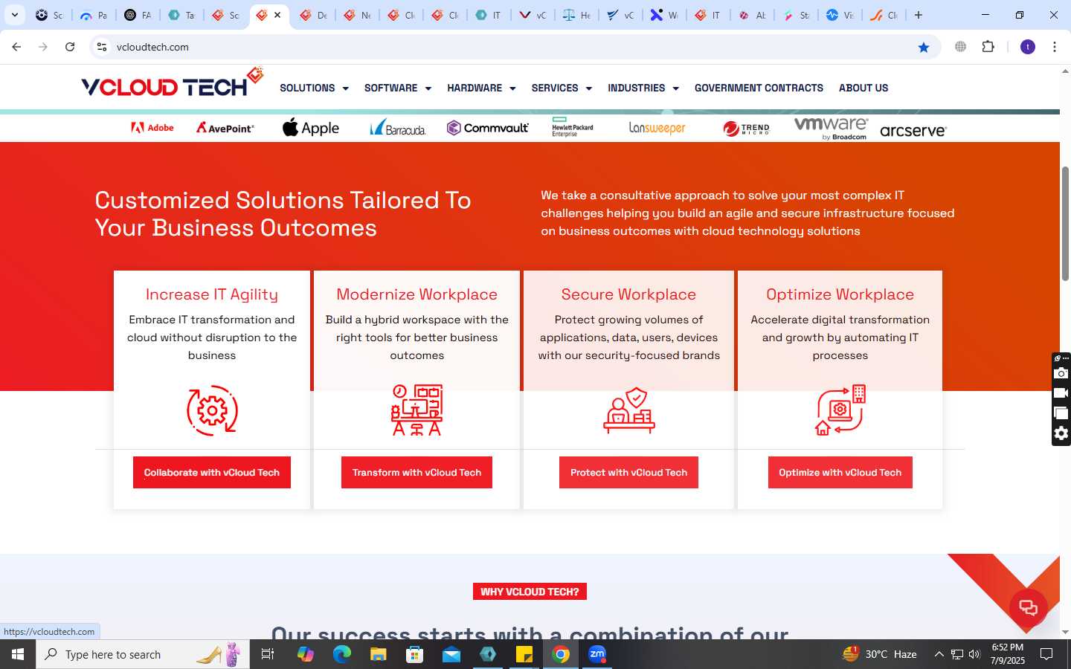Click the Windows taskbar search box
The height and width of the screenshot is (669, 1071).
click(x=143, y=654)
